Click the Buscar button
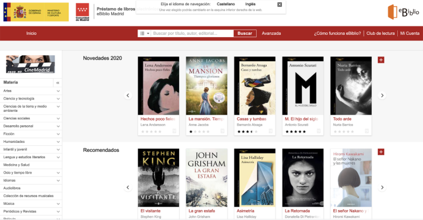 pos(244,34)
